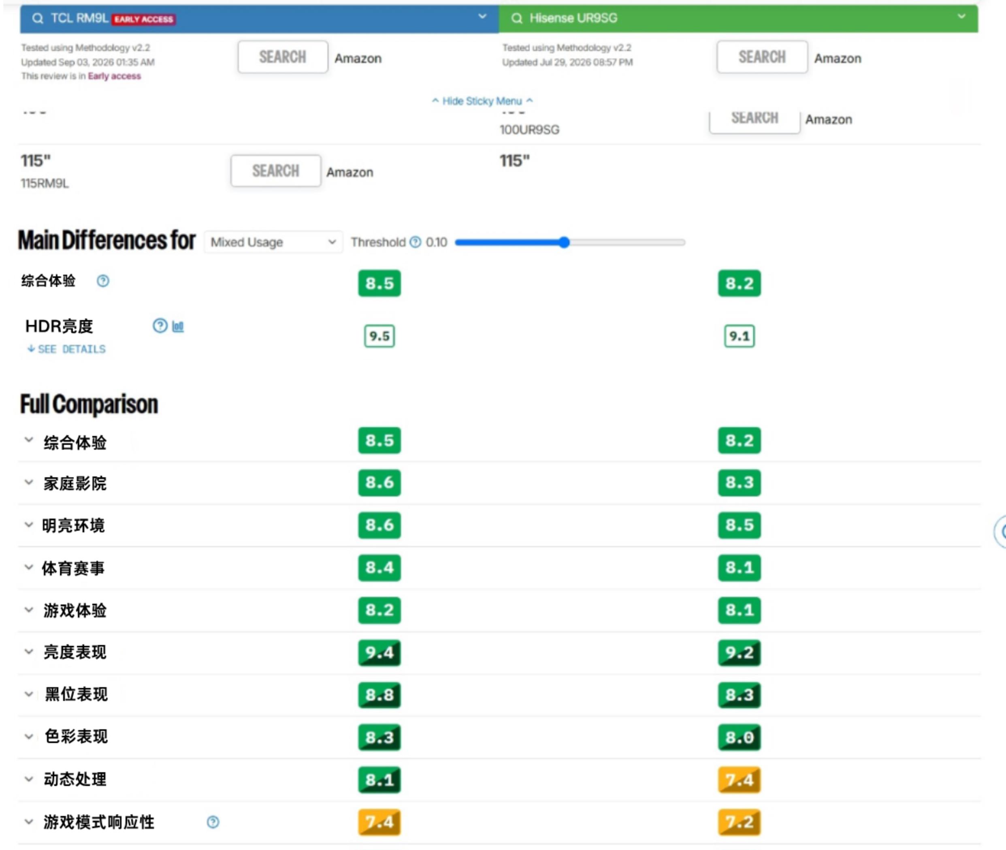Open help for 综合体验 in Main Differences
Viewport: 1006px width, 850px height.
102,281
